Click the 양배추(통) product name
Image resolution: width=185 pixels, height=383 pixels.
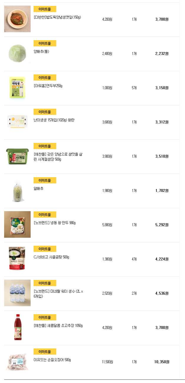pyautogui.click(x=41, y=52)
